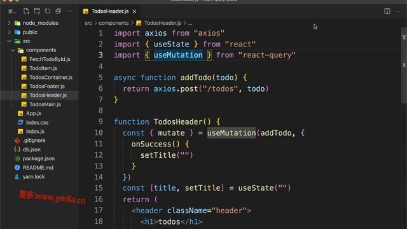
Task: Click the New File icon in explorer toolbar
Action: (26, 11)
